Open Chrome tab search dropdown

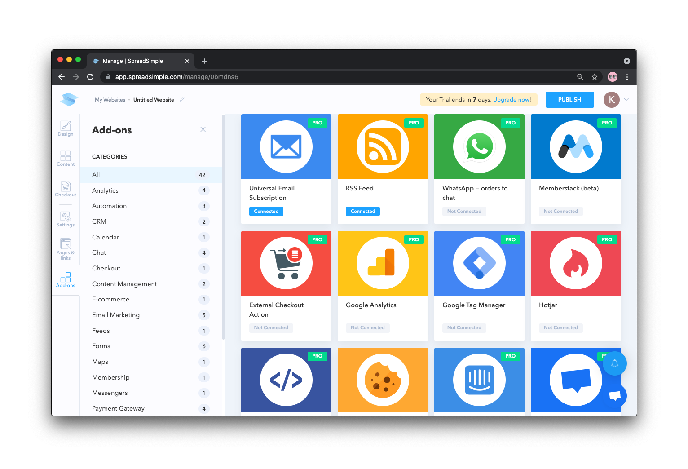(627, 61)
